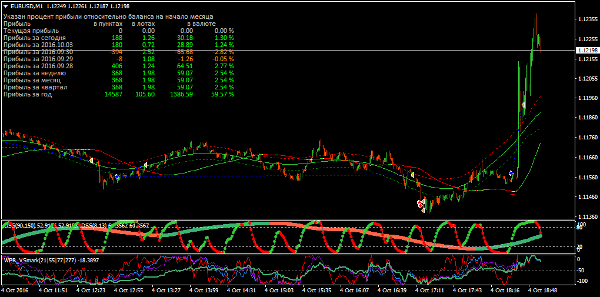Click the 'Прибыль за квартал' row label
The image size is (600, 297).
coord(35,87)
